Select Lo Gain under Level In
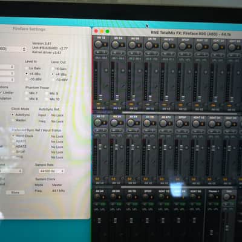Screen dimensions: 242x242 click(x=27, y=68)
